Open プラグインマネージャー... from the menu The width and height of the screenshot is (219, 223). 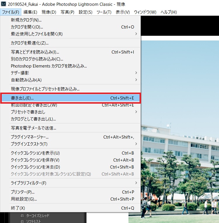click(x=30, y=137)
